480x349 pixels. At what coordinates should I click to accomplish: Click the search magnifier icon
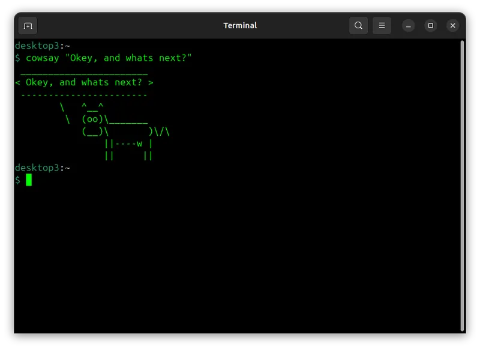[x=358, y=26]
